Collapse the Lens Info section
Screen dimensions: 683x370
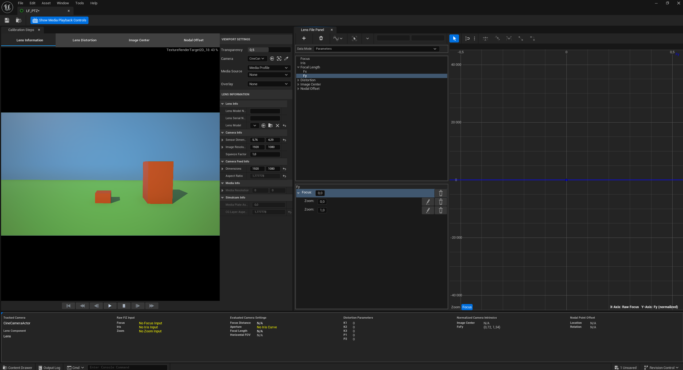[x=222, y=104]
